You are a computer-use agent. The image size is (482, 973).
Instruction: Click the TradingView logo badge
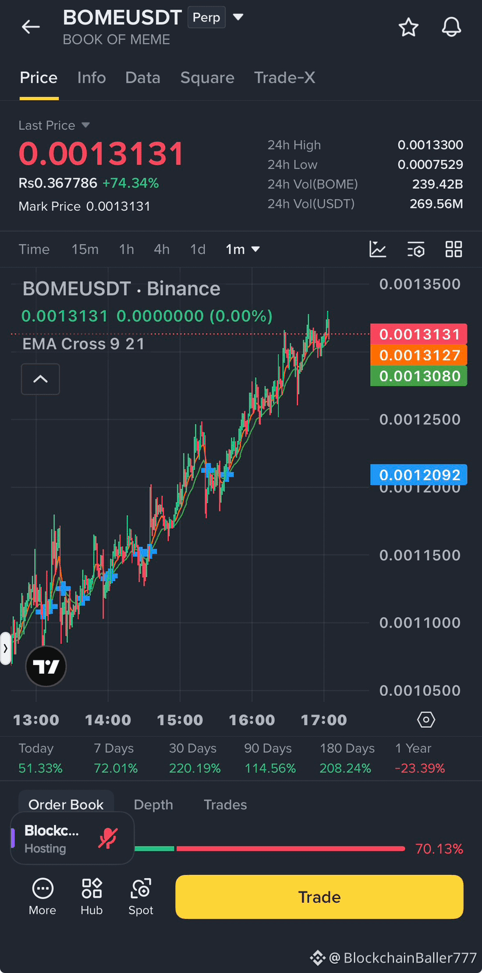click(46, 666)
